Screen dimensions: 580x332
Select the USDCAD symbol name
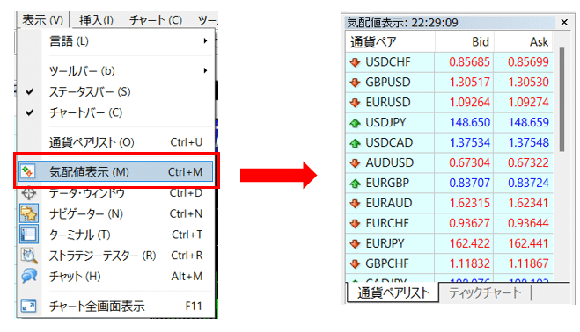[x=389, y=143]
